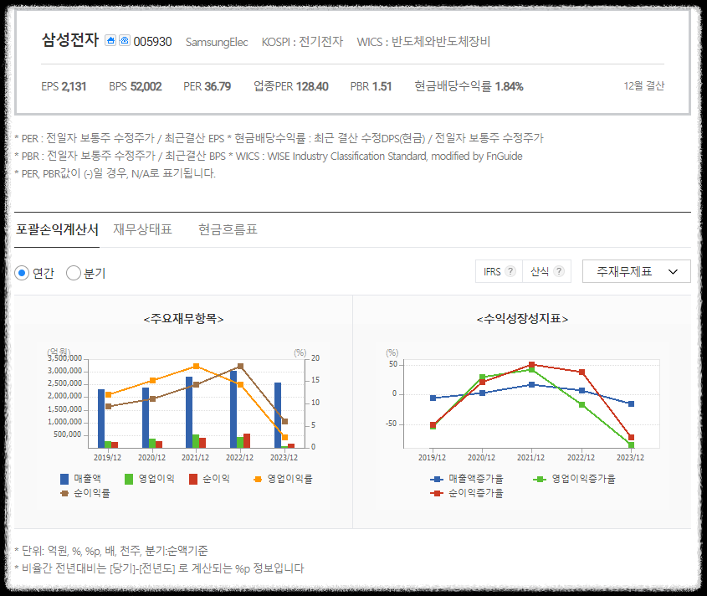Click the SamsungElec English name
707x596 pixels.
(x=217, y=42)
